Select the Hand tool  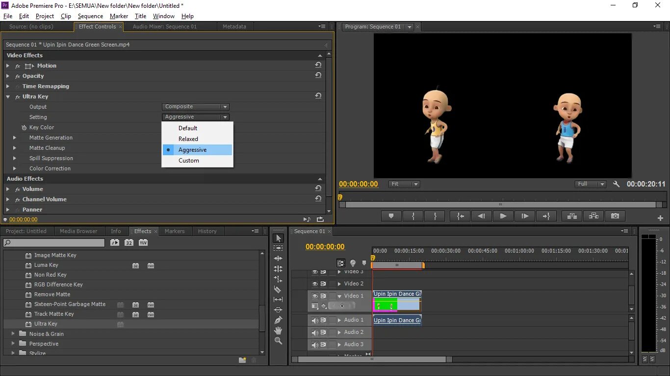pos(278,330)
